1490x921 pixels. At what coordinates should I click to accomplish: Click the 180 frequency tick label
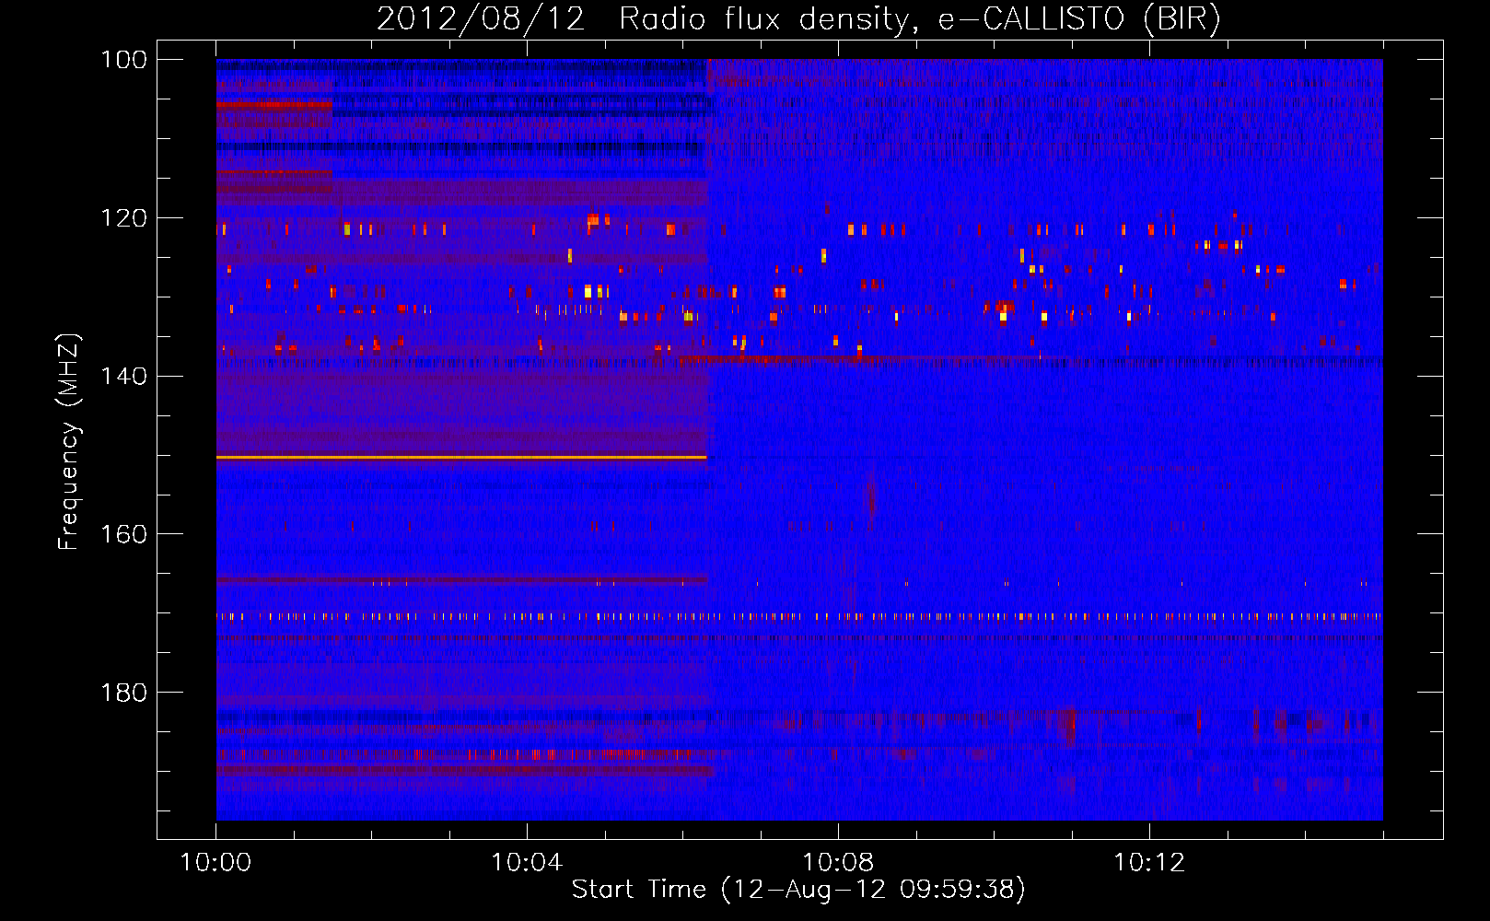(x=123, y=693)
